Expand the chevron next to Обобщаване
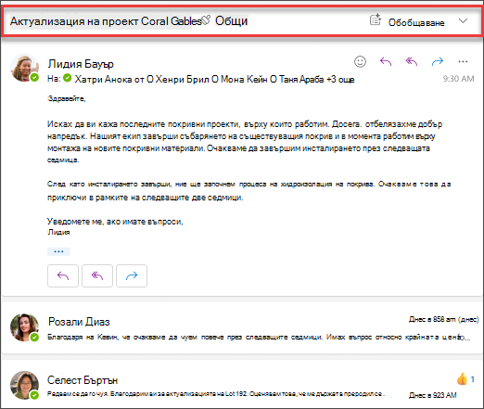This screenshot has width=484, height=409. coord(463,21)
